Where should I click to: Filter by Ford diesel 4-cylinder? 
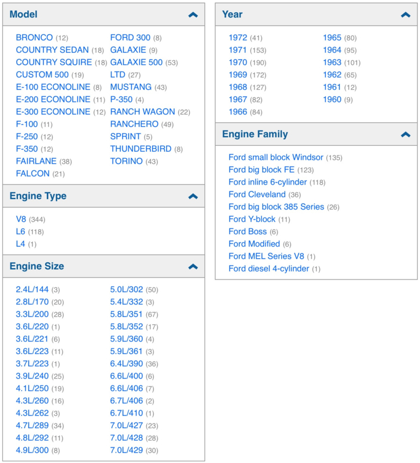coord(269,269)
